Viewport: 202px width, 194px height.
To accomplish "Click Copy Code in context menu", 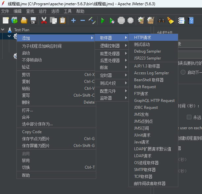I will (x=56, y=132).
